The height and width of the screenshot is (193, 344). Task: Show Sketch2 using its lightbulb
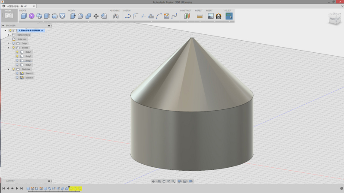(x=17, y=73)
